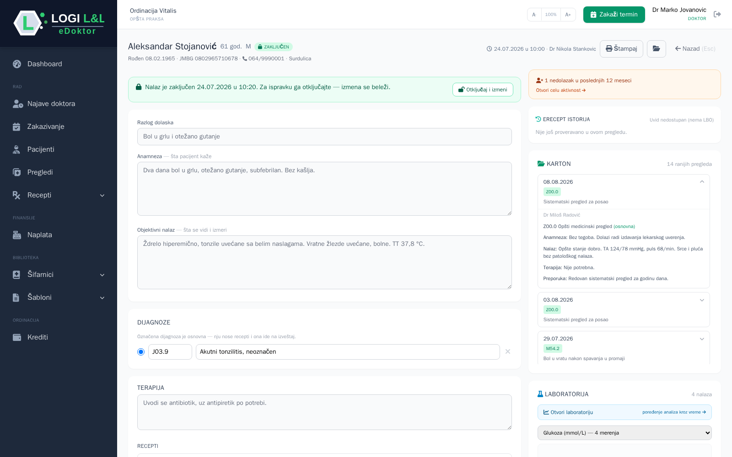Click the LOGI L&L eDoktor logo
The image size is (732, 457).
tap(59, 23)
